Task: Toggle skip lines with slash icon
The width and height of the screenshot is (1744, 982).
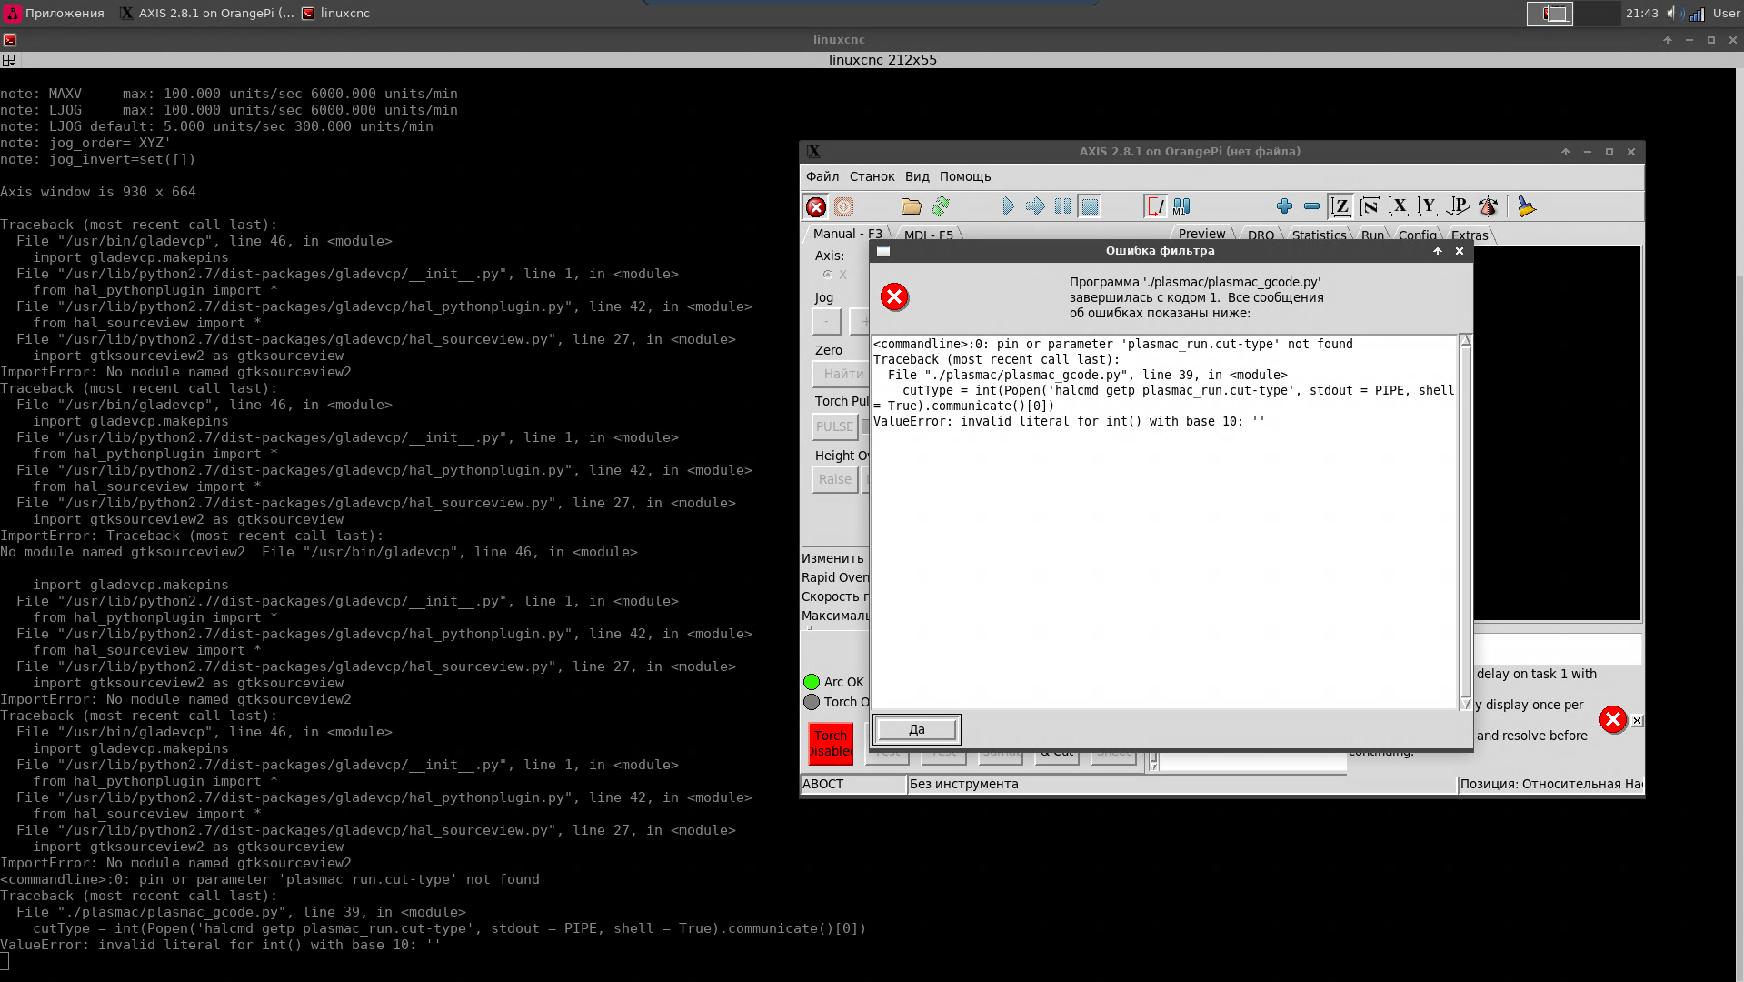Action: coord(1155,207)
